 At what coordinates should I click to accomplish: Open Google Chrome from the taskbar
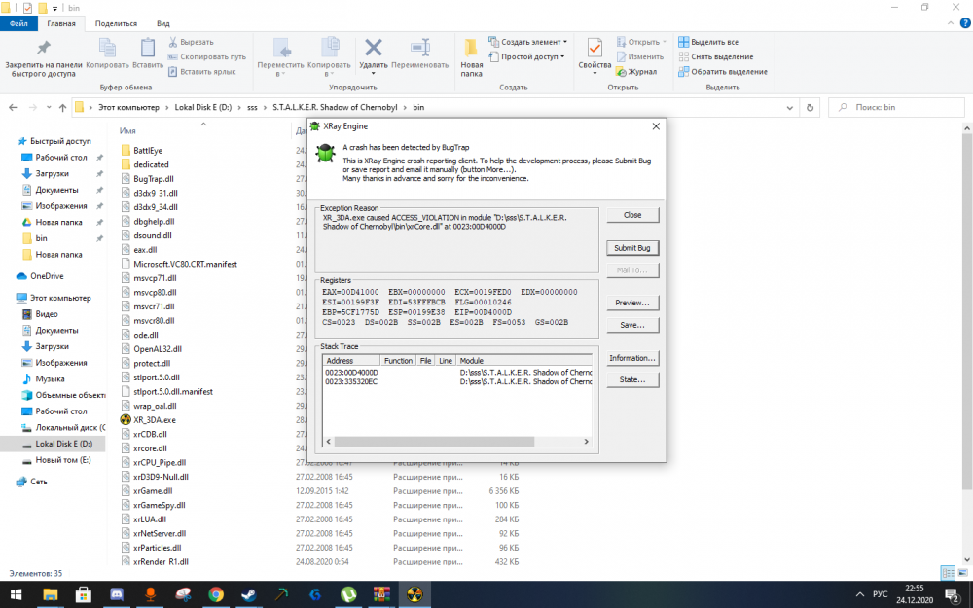pyautogui.click(x=215, y=593)
